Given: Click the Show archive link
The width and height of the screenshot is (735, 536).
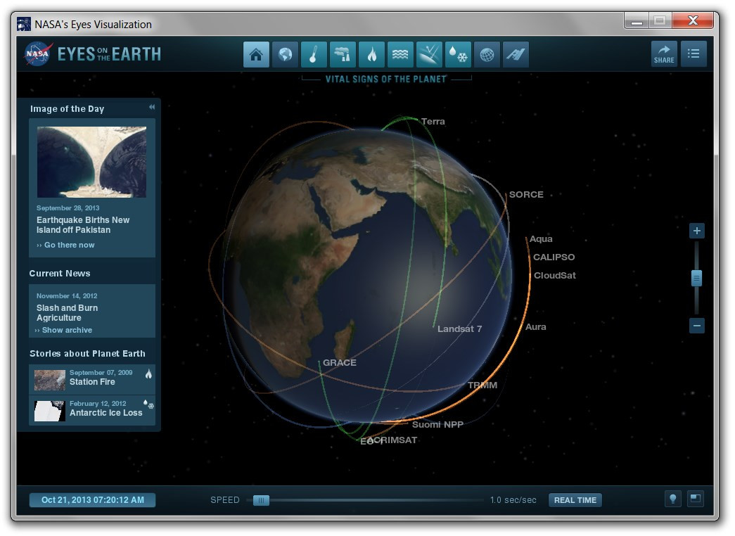Looking at the screenshot, I should [x=64, y=330].
